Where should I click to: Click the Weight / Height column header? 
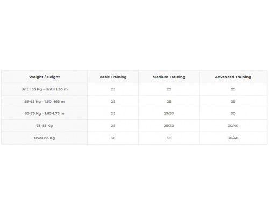45,77
